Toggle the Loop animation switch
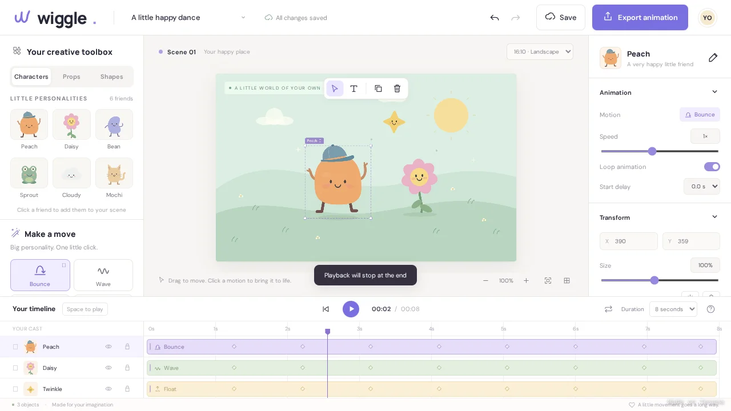731x411 pixels. (712, 167)
